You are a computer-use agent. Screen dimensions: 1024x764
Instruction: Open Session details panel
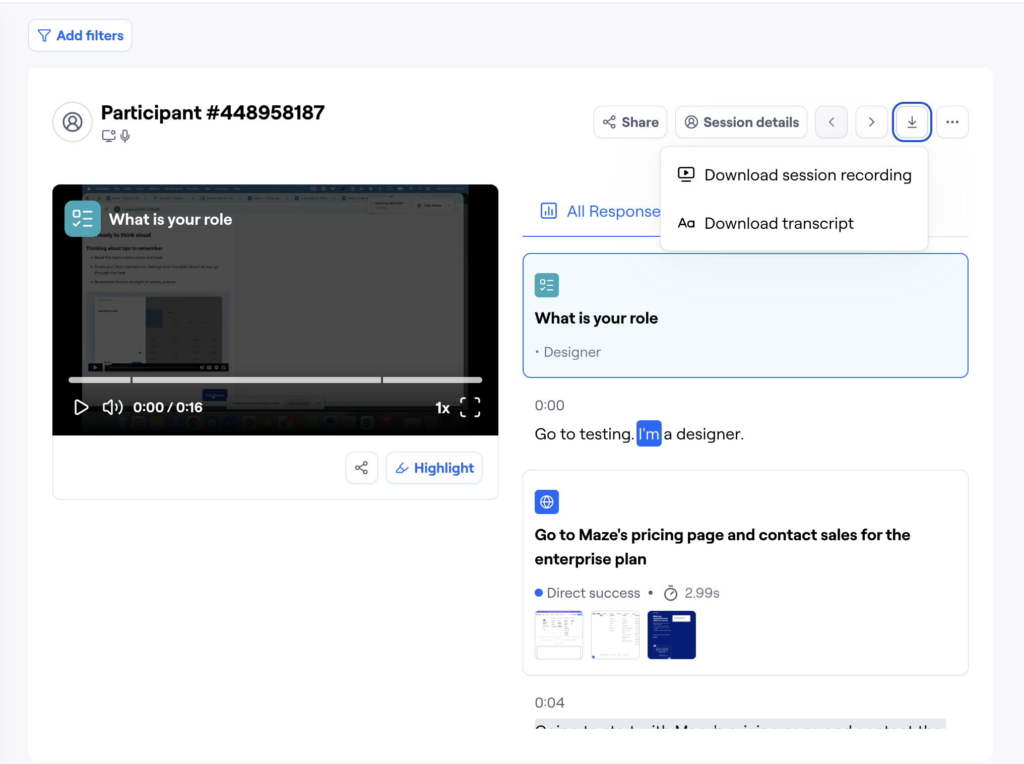741,122
